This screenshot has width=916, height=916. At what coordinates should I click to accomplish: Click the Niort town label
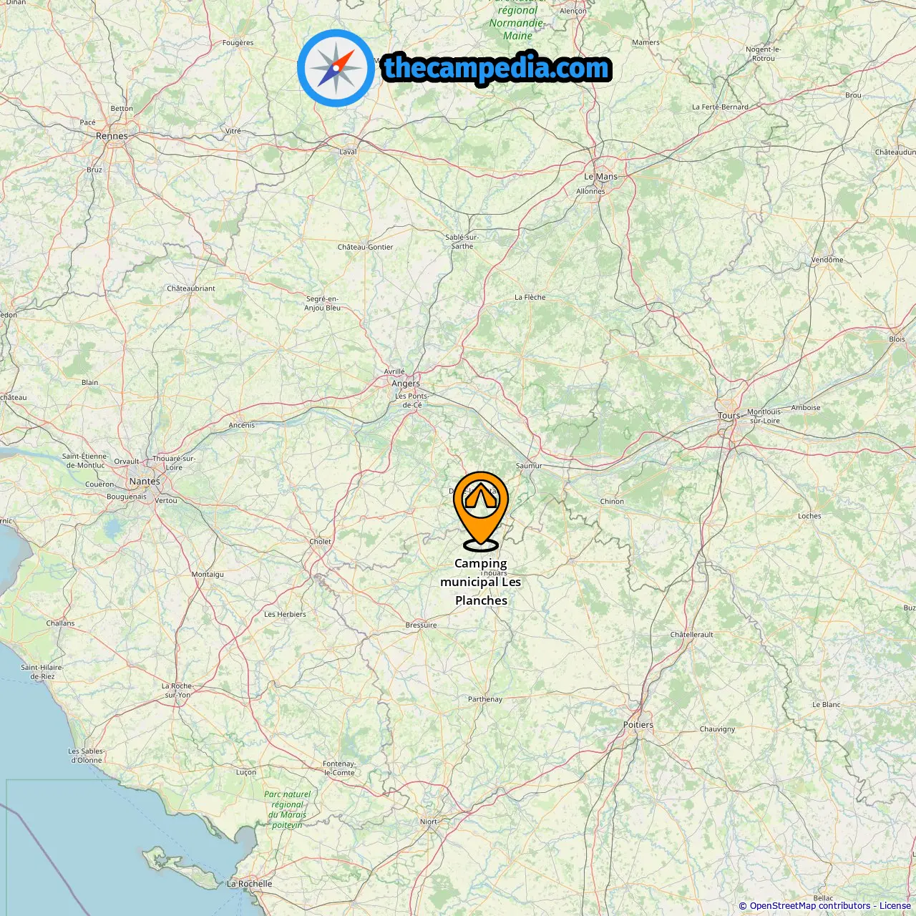(x=429, y=822)
